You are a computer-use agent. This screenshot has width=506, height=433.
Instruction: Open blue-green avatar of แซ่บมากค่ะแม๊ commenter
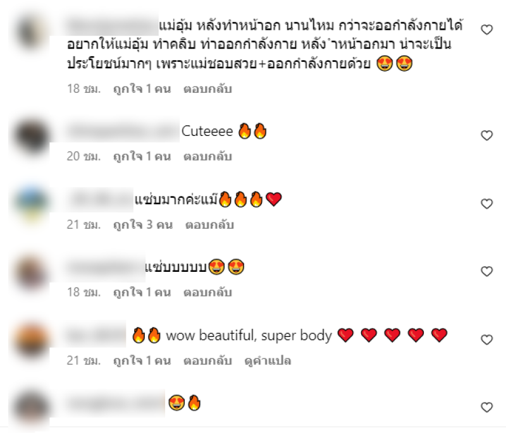point(31,204)
